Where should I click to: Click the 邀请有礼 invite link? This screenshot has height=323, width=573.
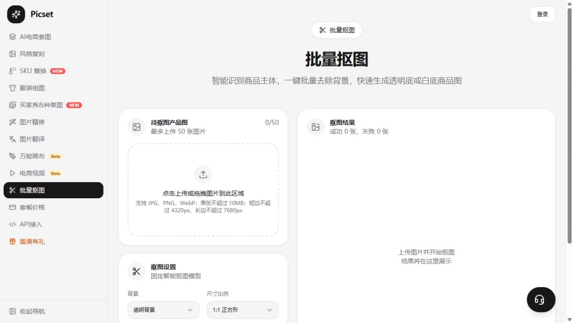click(x=53, y=242)
